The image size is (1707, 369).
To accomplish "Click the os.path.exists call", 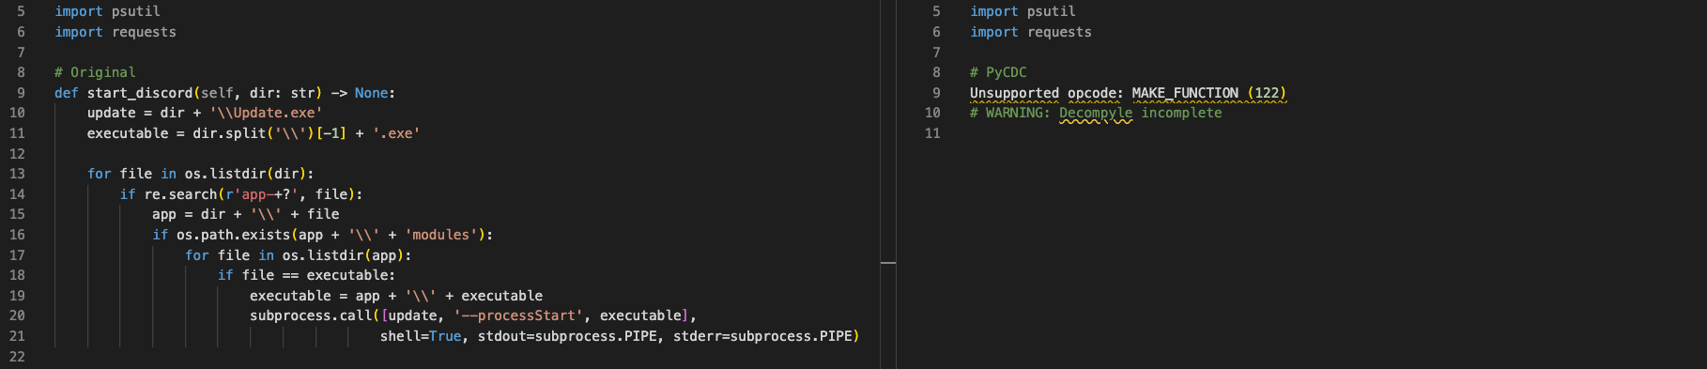I will 234,235.
